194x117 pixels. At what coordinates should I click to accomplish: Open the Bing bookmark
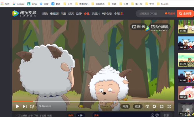click(32, 4)
